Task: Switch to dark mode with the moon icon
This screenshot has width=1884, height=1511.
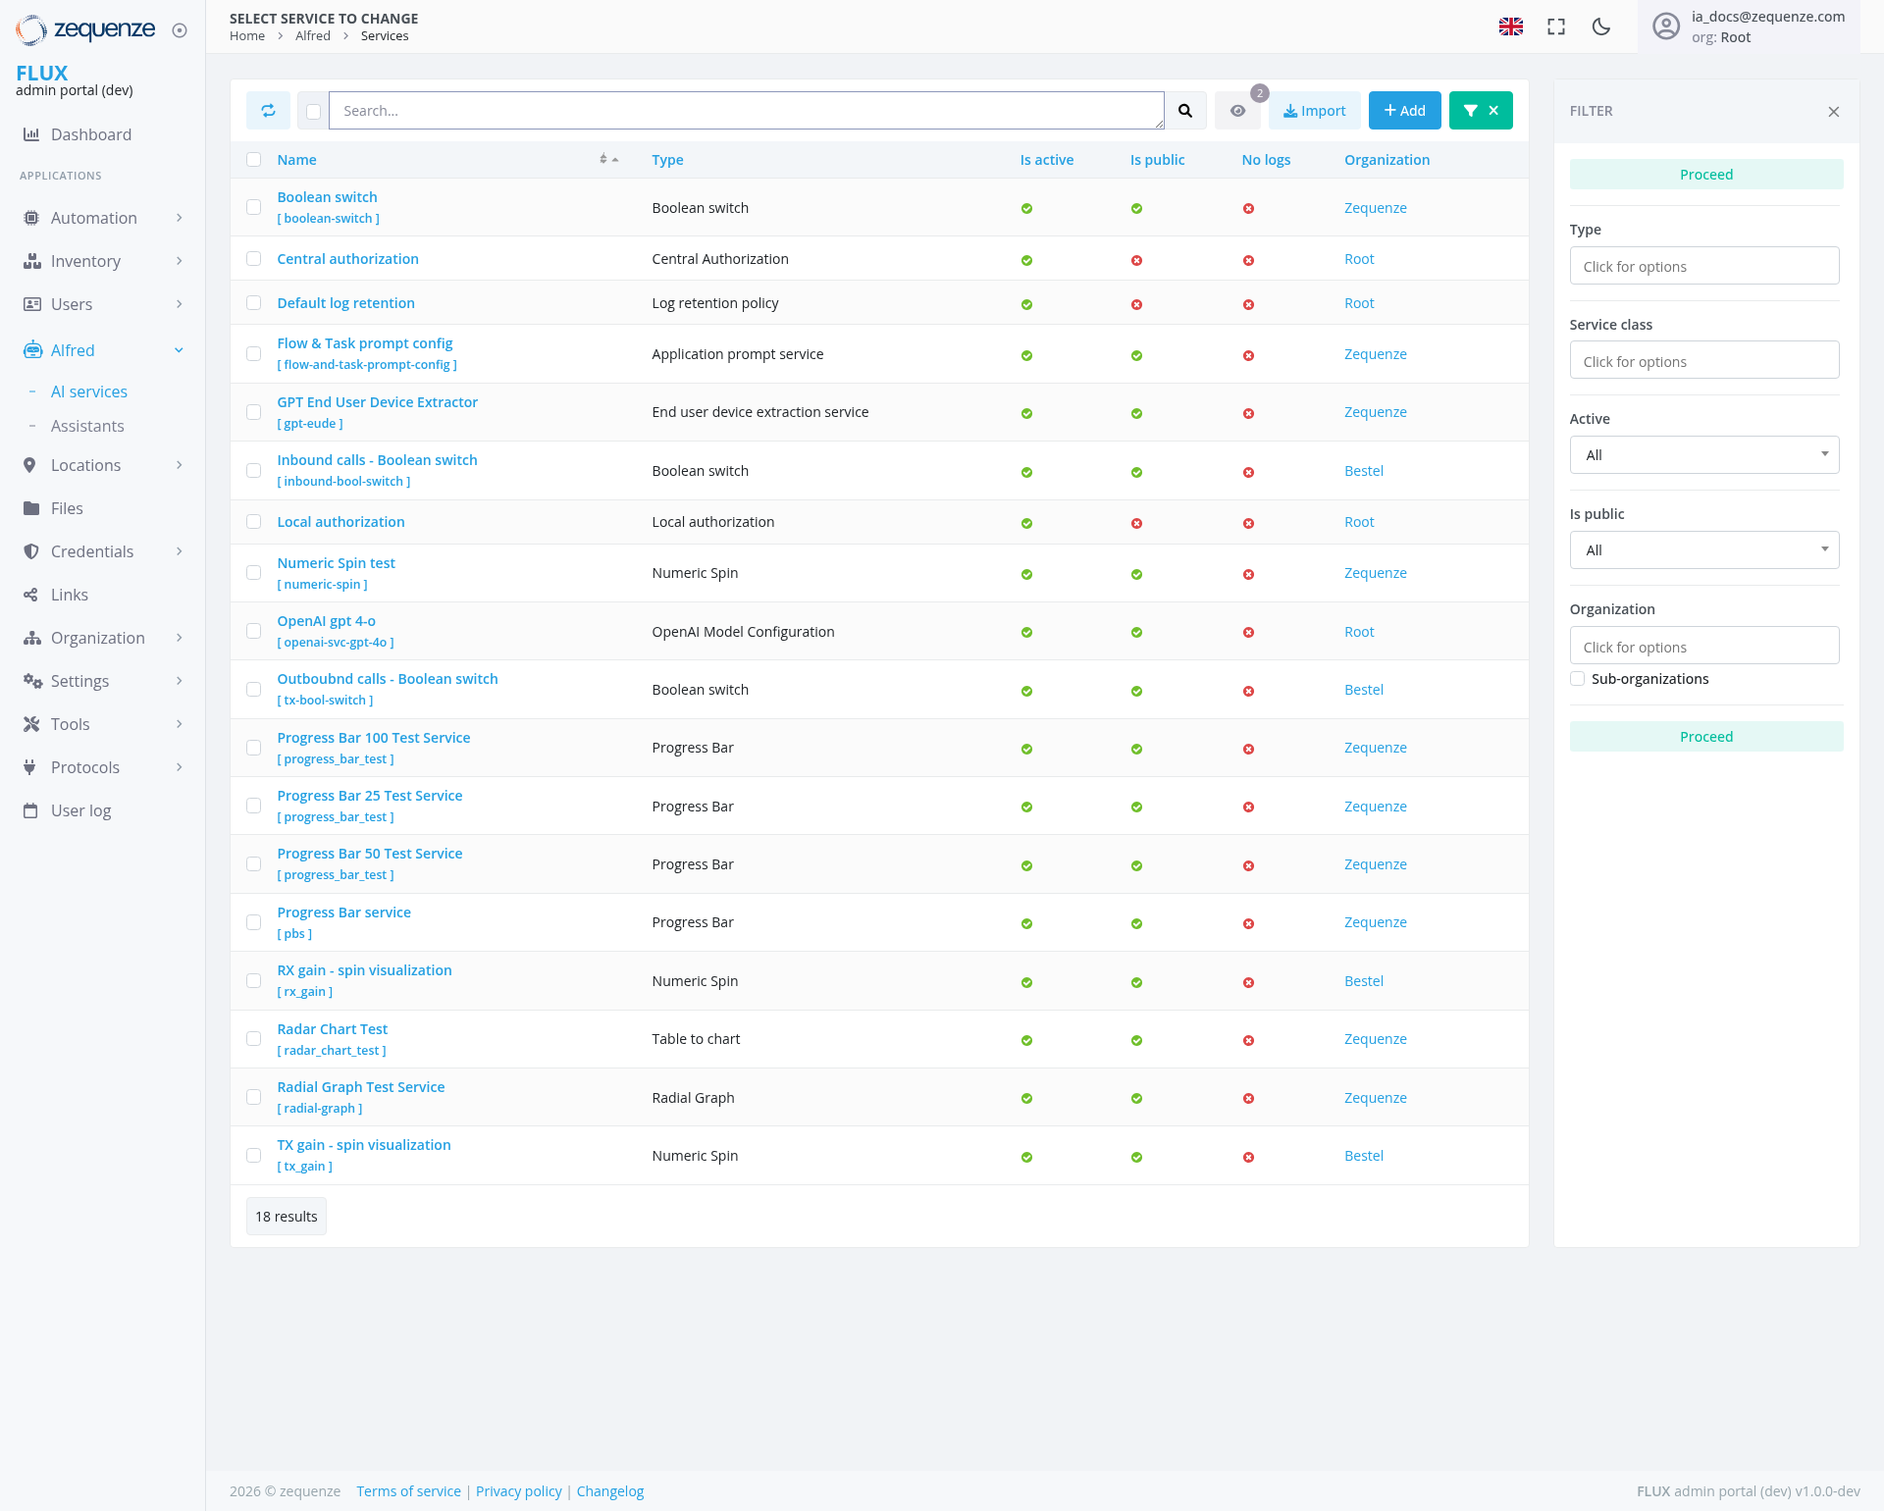Action: [x=1600, y=26]
